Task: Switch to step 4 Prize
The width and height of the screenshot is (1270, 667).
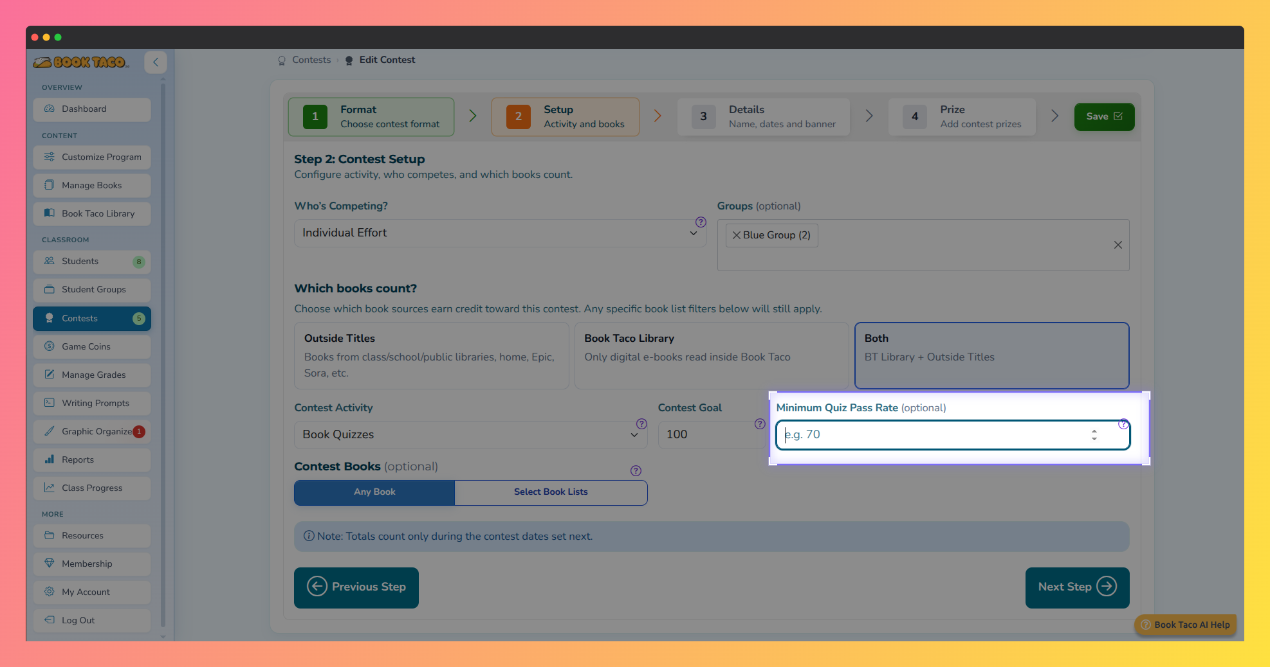Action: (962, 117)
